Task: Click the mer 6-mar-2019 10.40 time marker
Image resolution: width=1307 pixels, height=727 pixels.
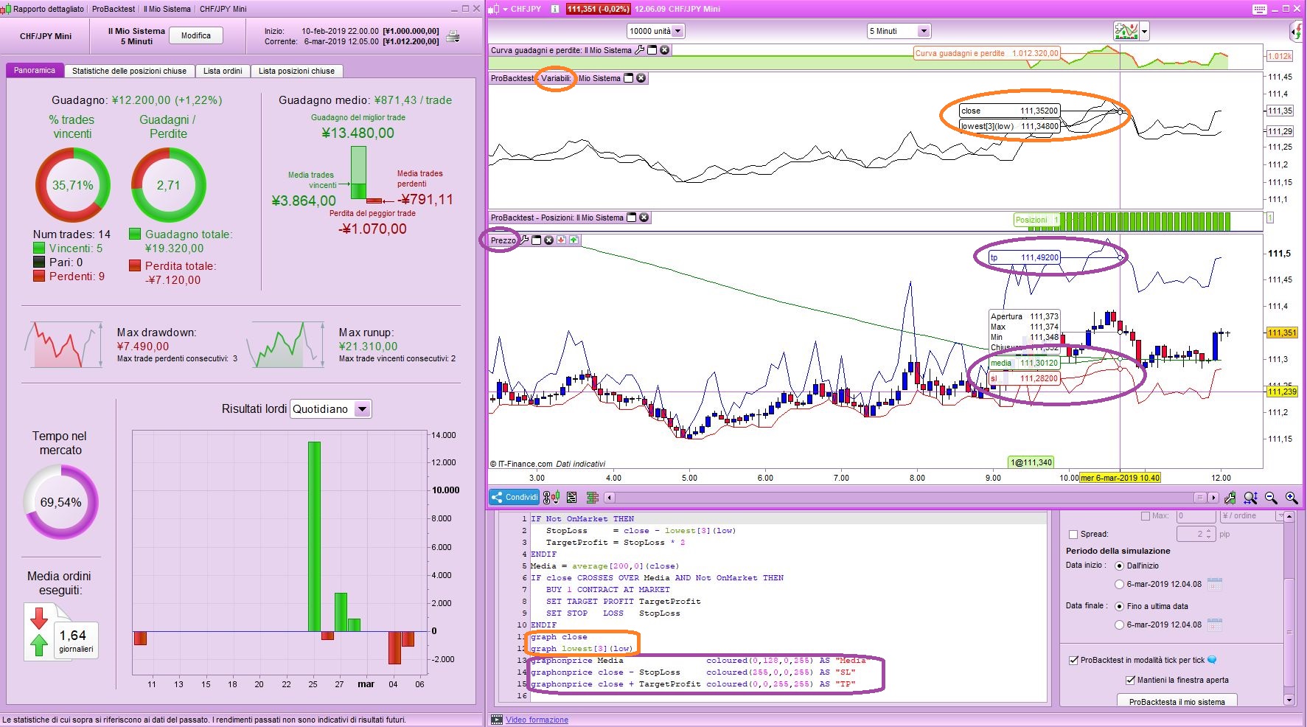Action: coord(1120,478)
